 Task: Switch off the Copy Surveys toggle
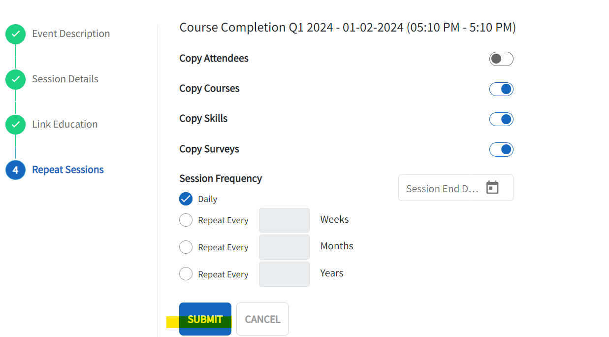pyautogui.click(x=501, y=149)
